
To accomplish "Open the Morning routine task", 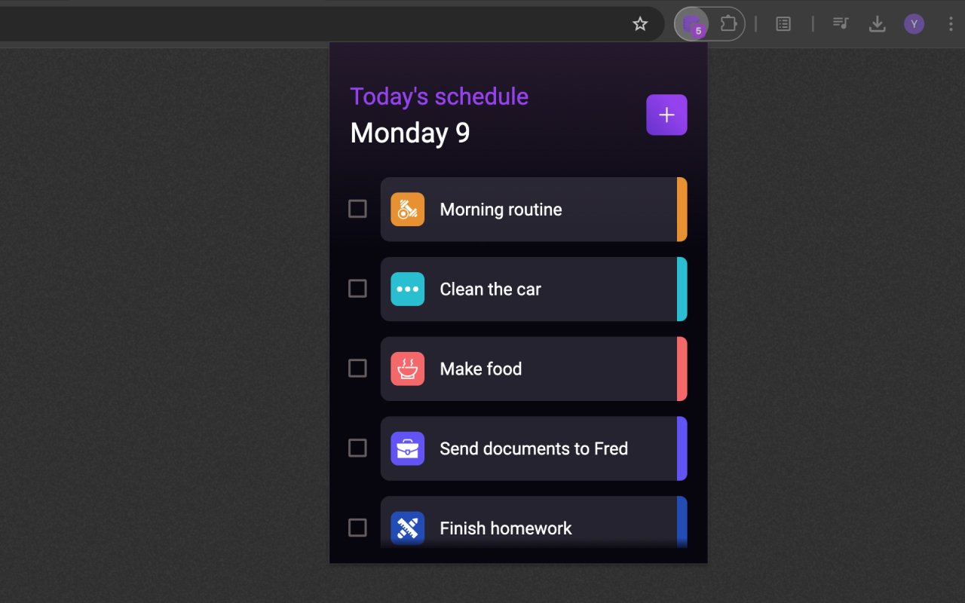I will (534, 210).
